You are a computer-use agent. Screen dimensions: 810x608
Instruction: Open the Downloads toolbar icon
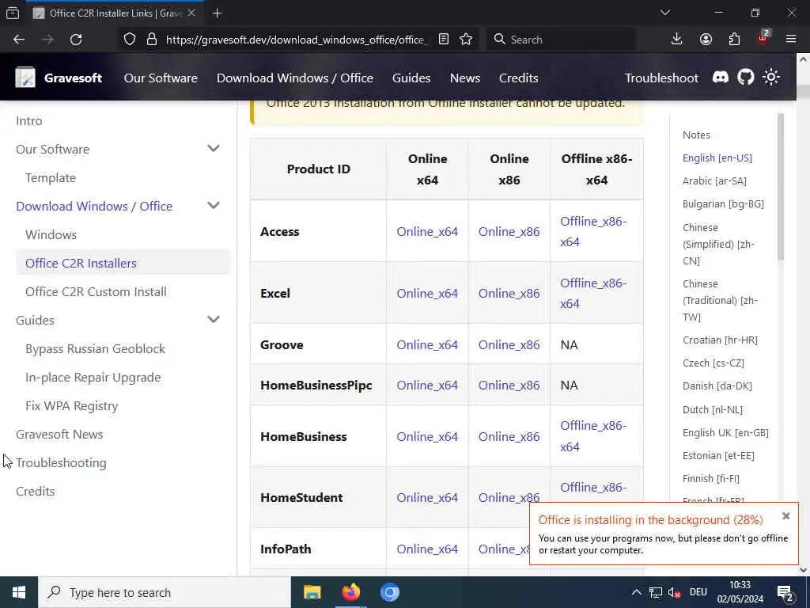point(677,40)
